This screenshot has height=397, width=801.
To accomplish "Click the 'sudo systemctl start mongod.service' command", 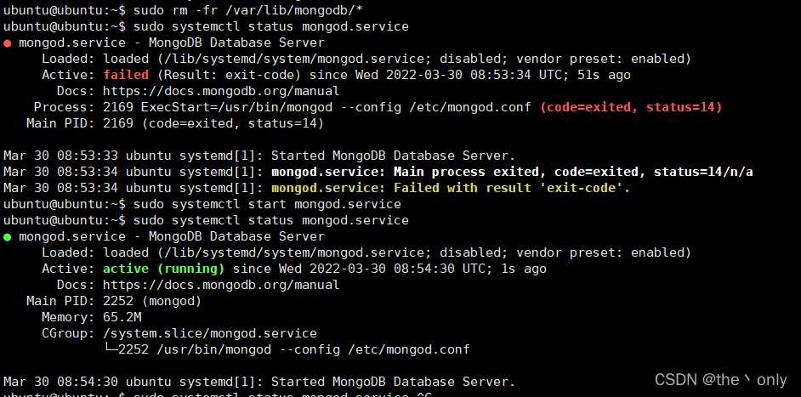I will tap(267, 204).
